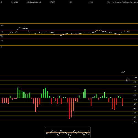138x138 pixels.
Task: Click the -39 label in mini chart
Action: pos(89,134)
